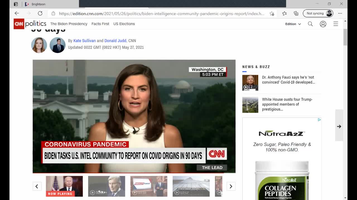
Task: Click the scrollbar down arrow
Action: tap(345, 198)
